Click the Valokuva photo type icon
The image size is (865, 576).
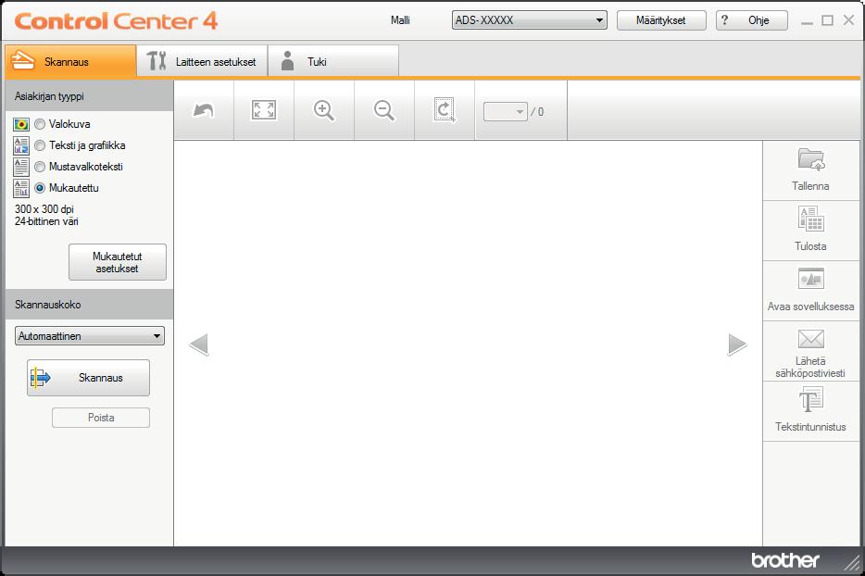21,124
